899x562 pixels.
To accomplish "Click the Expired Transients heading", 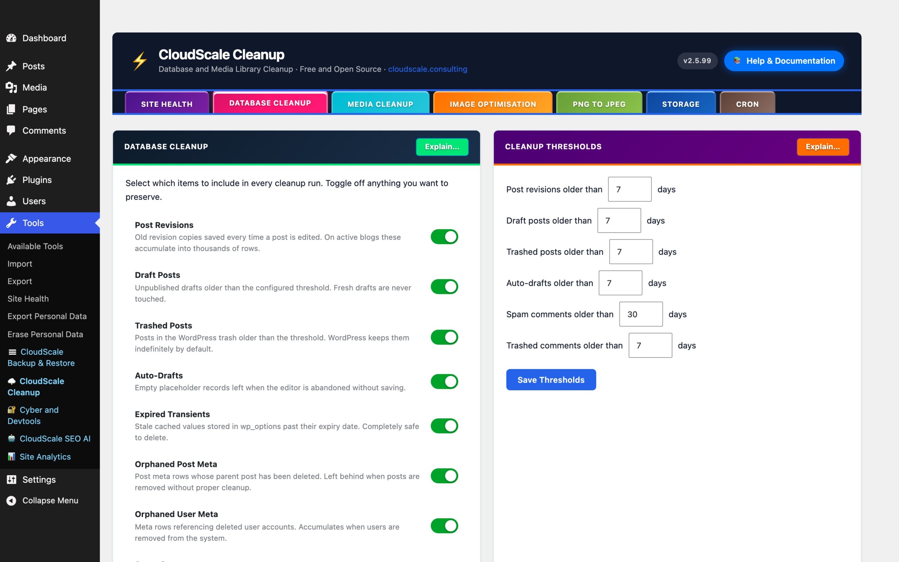I will (x=172, y=414).
